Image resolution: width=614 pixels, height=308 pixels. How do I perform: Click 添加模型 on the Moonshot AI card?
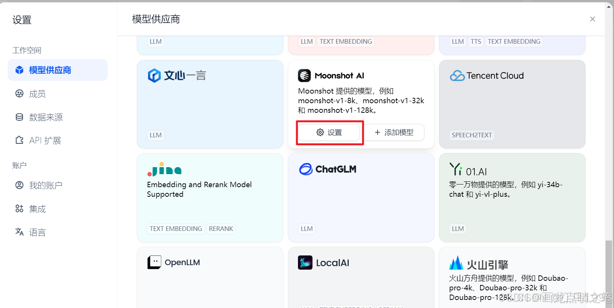coord(394,132)
